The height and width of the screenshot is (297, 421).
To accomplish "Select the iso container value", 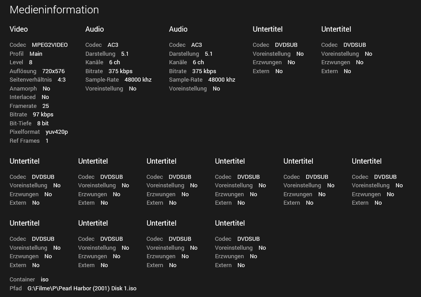I will pyautogui.click(x=45, y=280).
